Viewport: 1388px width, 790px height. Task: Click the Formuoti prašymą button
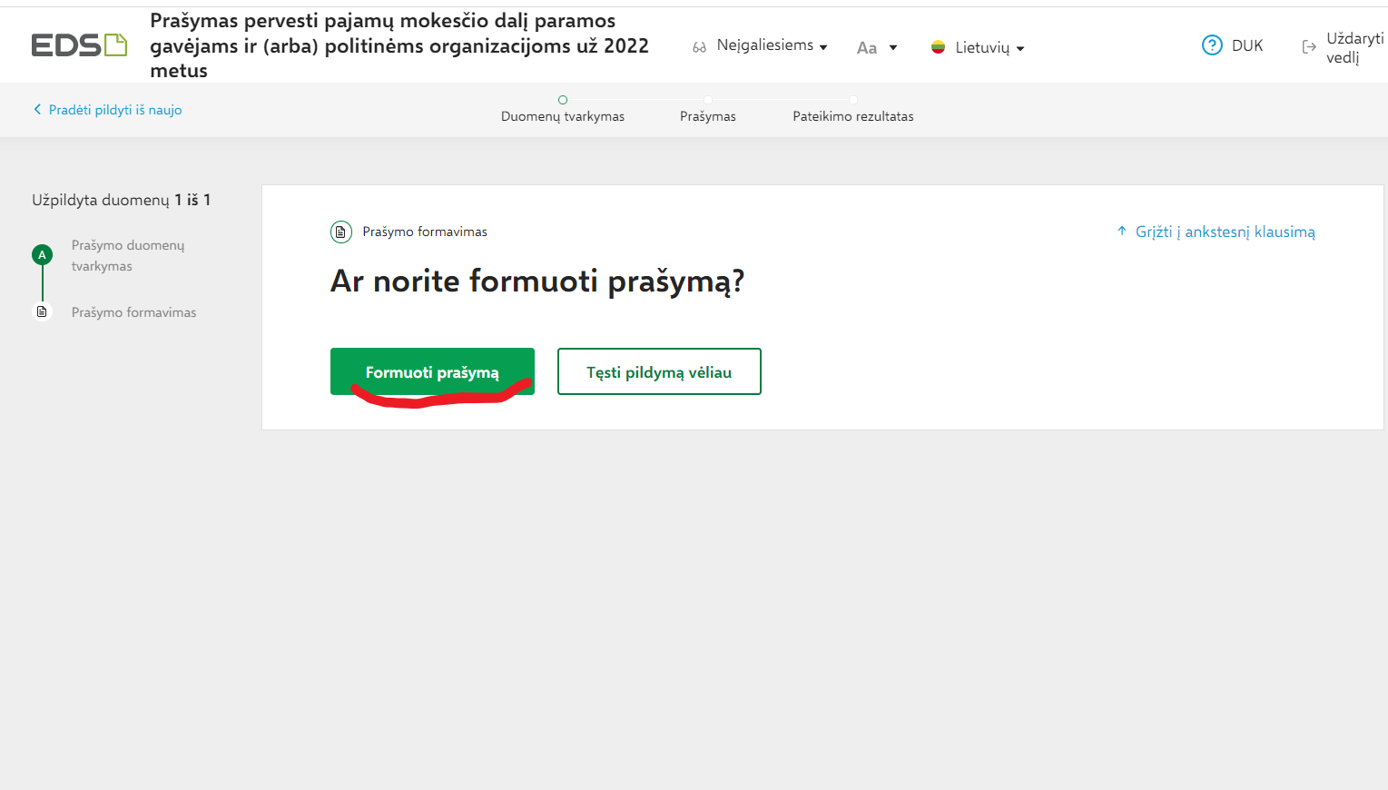432,371
